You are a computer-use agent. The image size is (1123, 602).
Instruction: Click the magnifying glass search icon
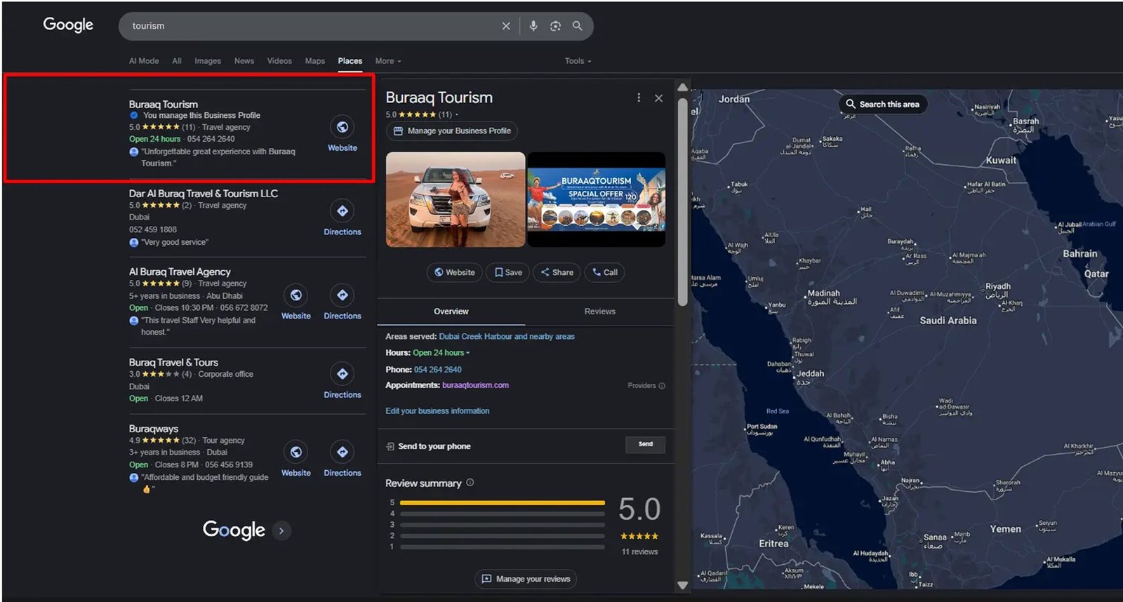click(577, 26)
